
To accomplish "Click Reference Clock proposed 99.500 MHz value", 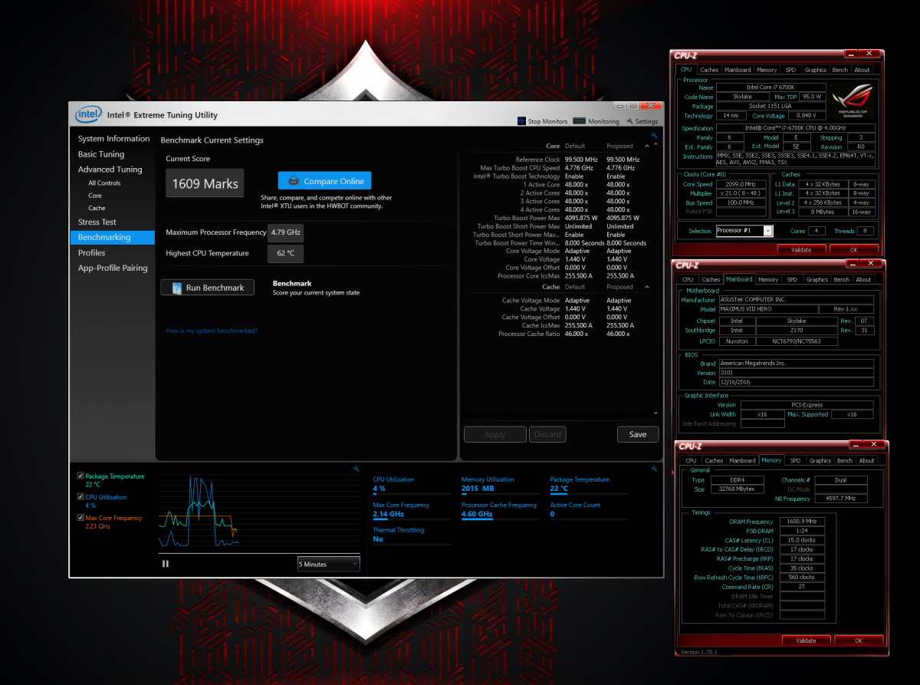I will 623,160.
